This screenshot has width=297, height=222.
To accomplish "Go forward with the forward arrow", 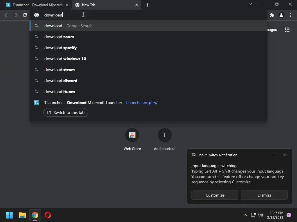I will (x=16, y=15).
